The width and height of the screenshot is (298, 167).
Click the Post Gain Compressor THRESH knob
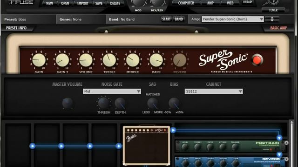(197, 147)
